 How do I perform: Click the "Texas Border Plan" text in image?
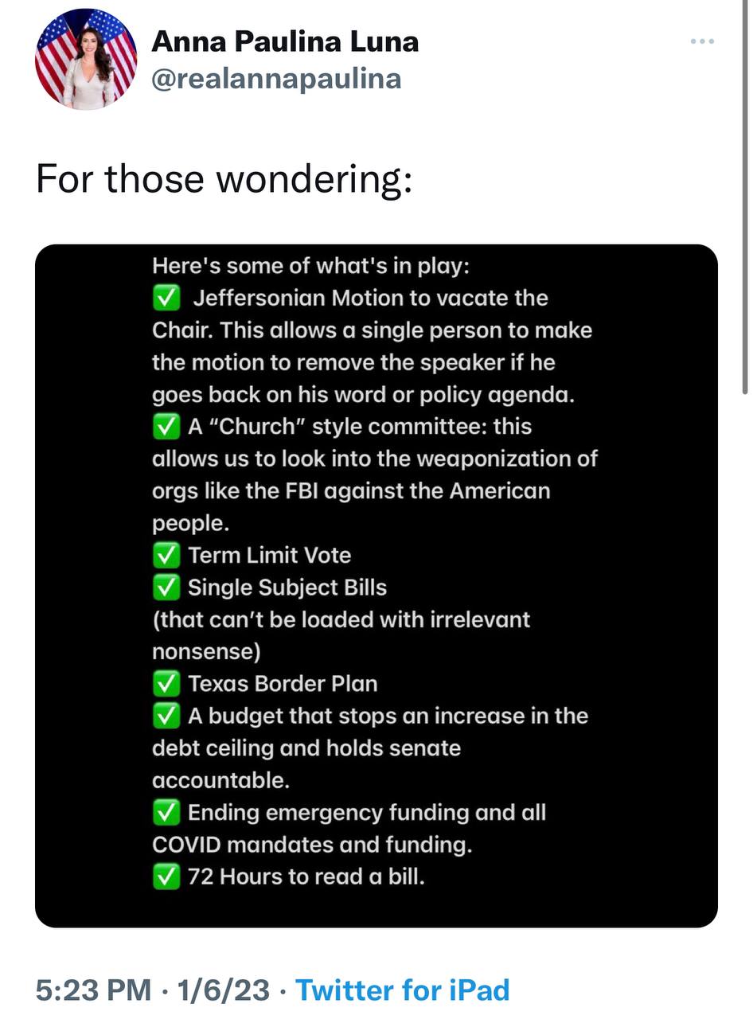[x=283, y=684]
